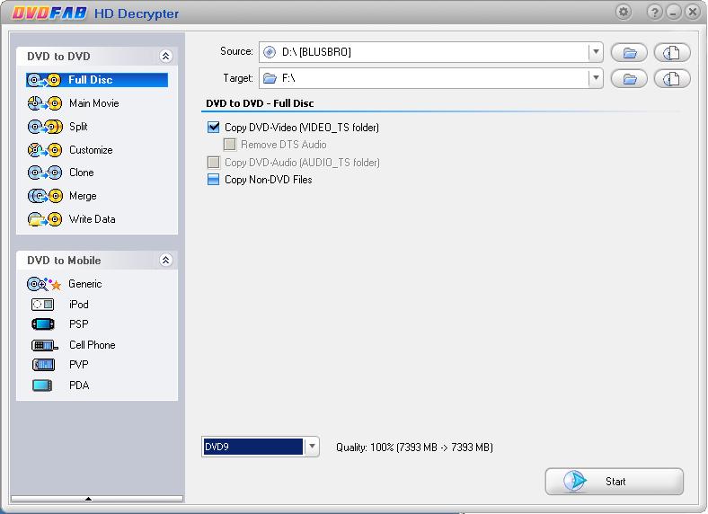Open the Source drive dropdown arrow
Screen dimensions: 708x514
596,52
